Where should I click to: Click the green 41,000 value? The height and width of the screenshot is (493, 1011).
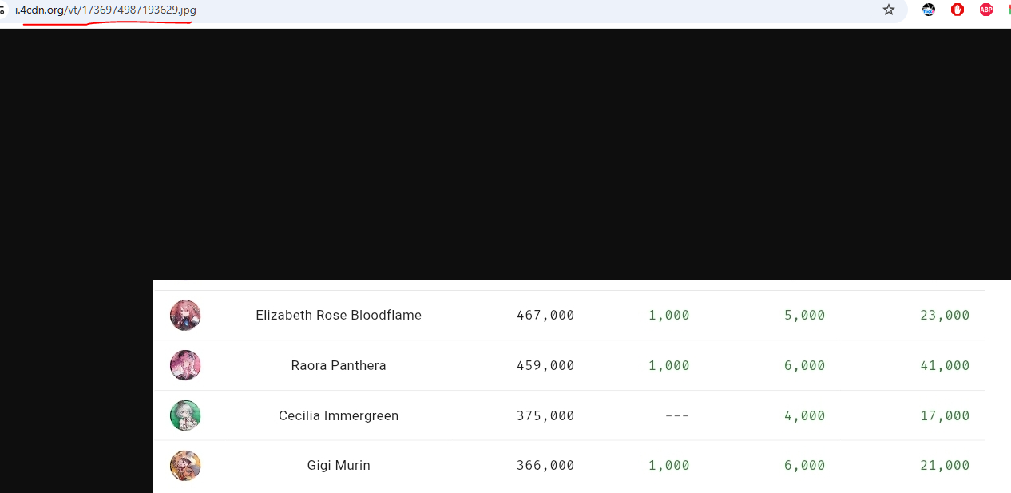pyautogui.click(x=945, y=366)
